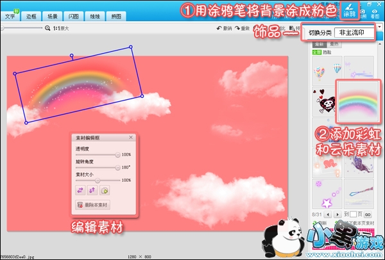The width and height of the screenshot is (385, 260).
Task: Close the 素材编辑框 panel
Action: pyautogui.click(x=131, y=137)
